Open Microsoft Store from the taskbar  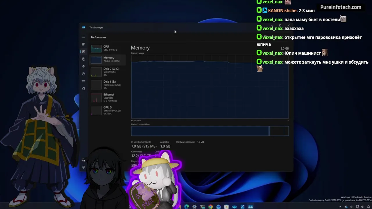pos(226,207)
